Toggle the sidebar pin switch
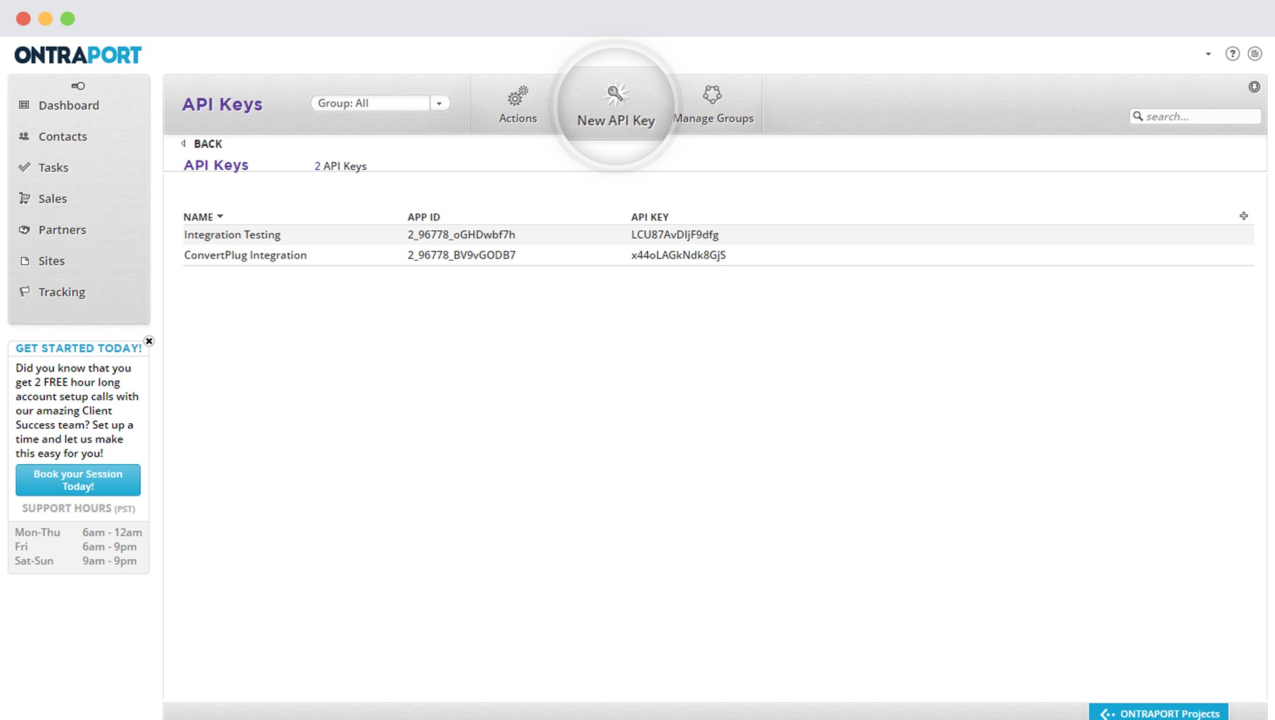The image size is (1275, 720). coord(78,86)
